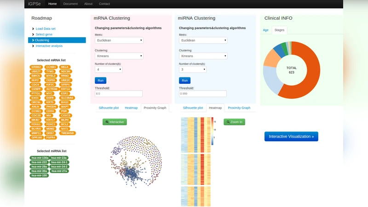Click the hsa-mir-100 miRNA tag
This screenshot has height=207, width=368.
tap(39, 176)
